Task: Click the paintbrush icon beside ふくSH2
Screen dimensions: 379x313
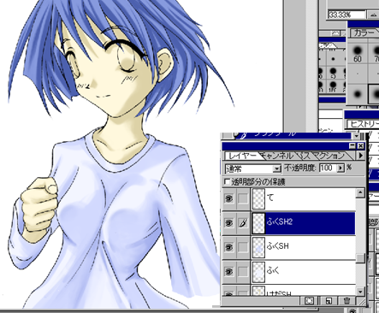Action: (x=243, y=222)
